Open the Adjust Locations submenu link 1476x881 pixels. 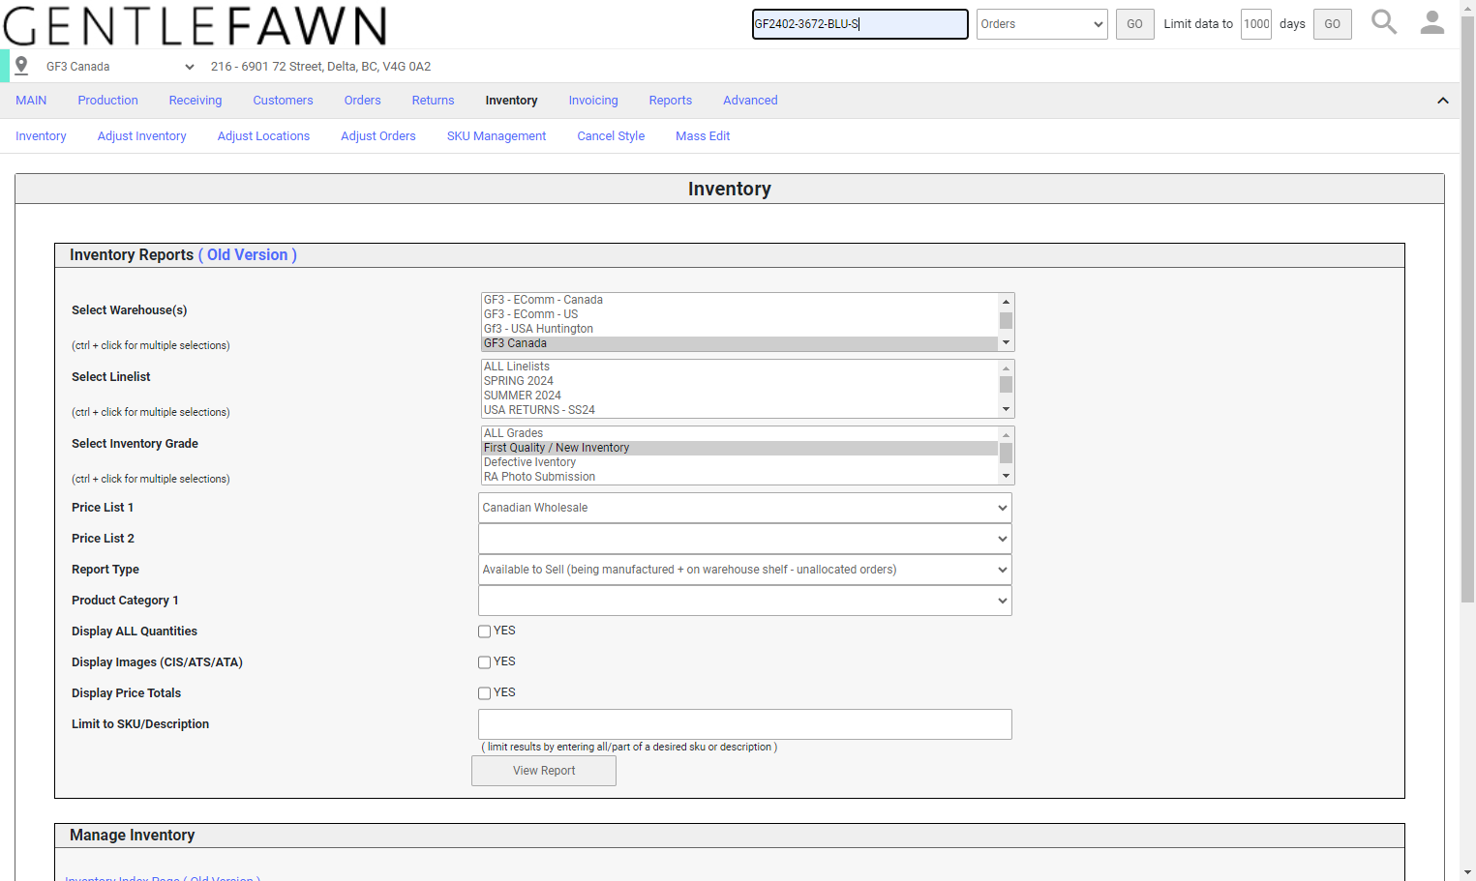pyautogui.click(x=263, y=136)
